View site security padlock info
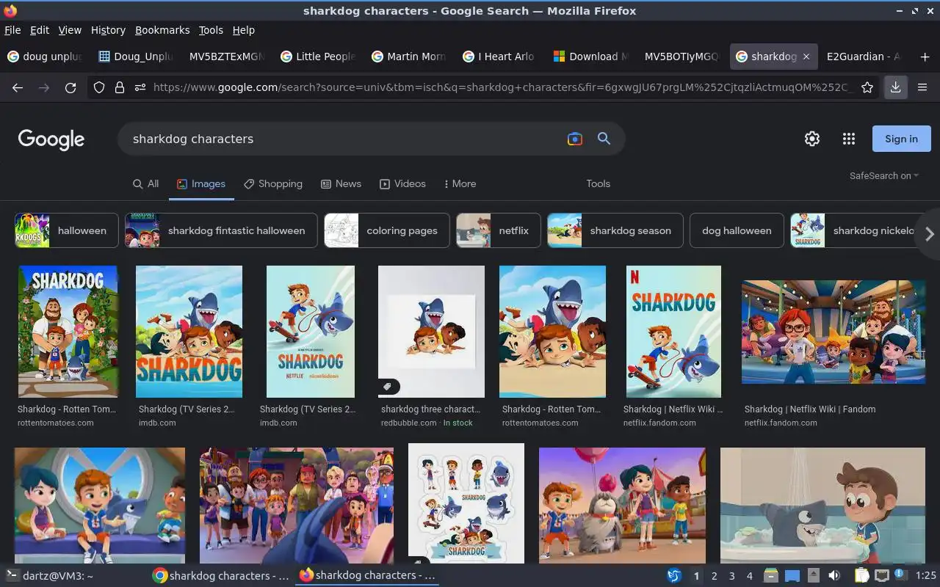940x587 pixels. [120, 87]
